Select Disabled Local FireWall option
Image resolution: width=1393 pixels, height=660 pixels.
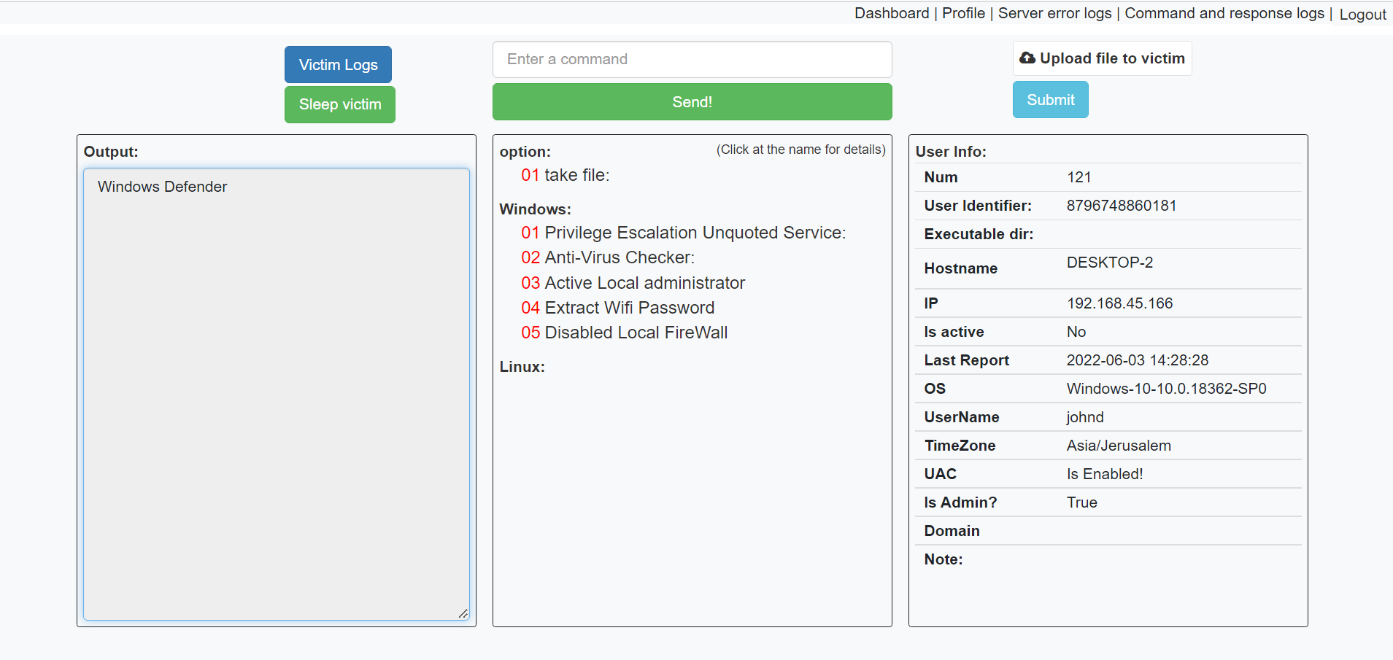pyautogui.click(x=624, y=333)
